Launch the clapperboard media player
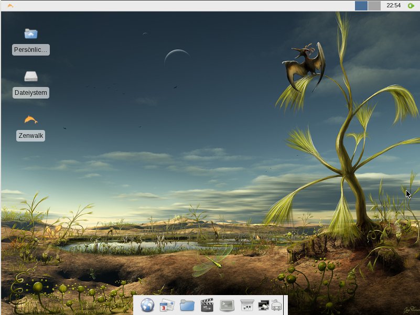This screenshot has width=420, height=315. coord(207,305)
